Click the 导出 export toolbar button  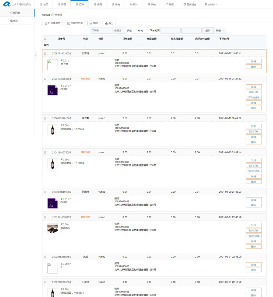tap(109, 23)
